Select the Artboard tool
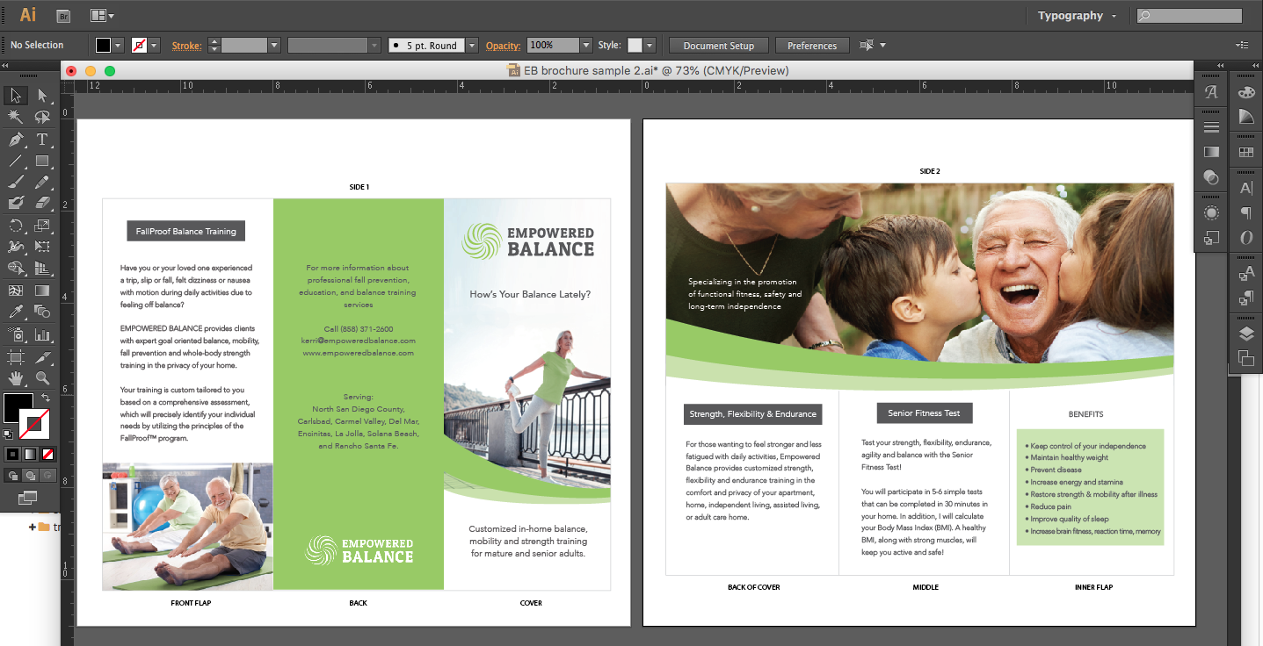This screenshot has height=646, width=1263. 16,357
